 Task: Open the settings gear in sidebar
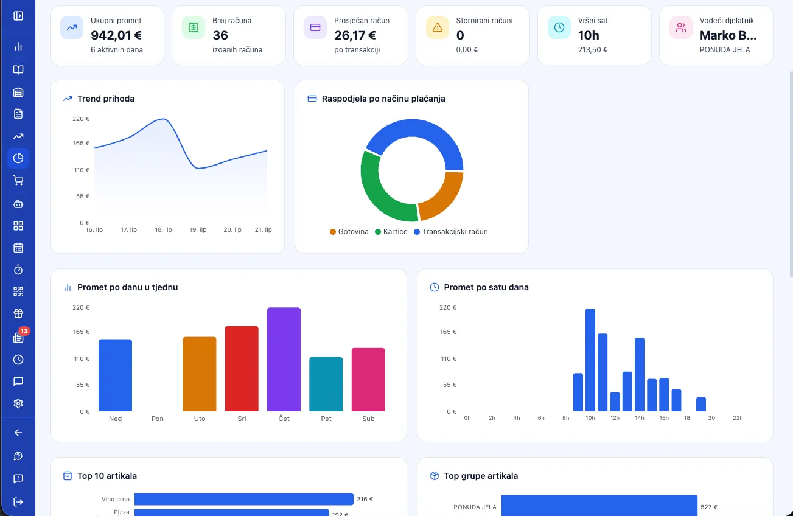18,403
